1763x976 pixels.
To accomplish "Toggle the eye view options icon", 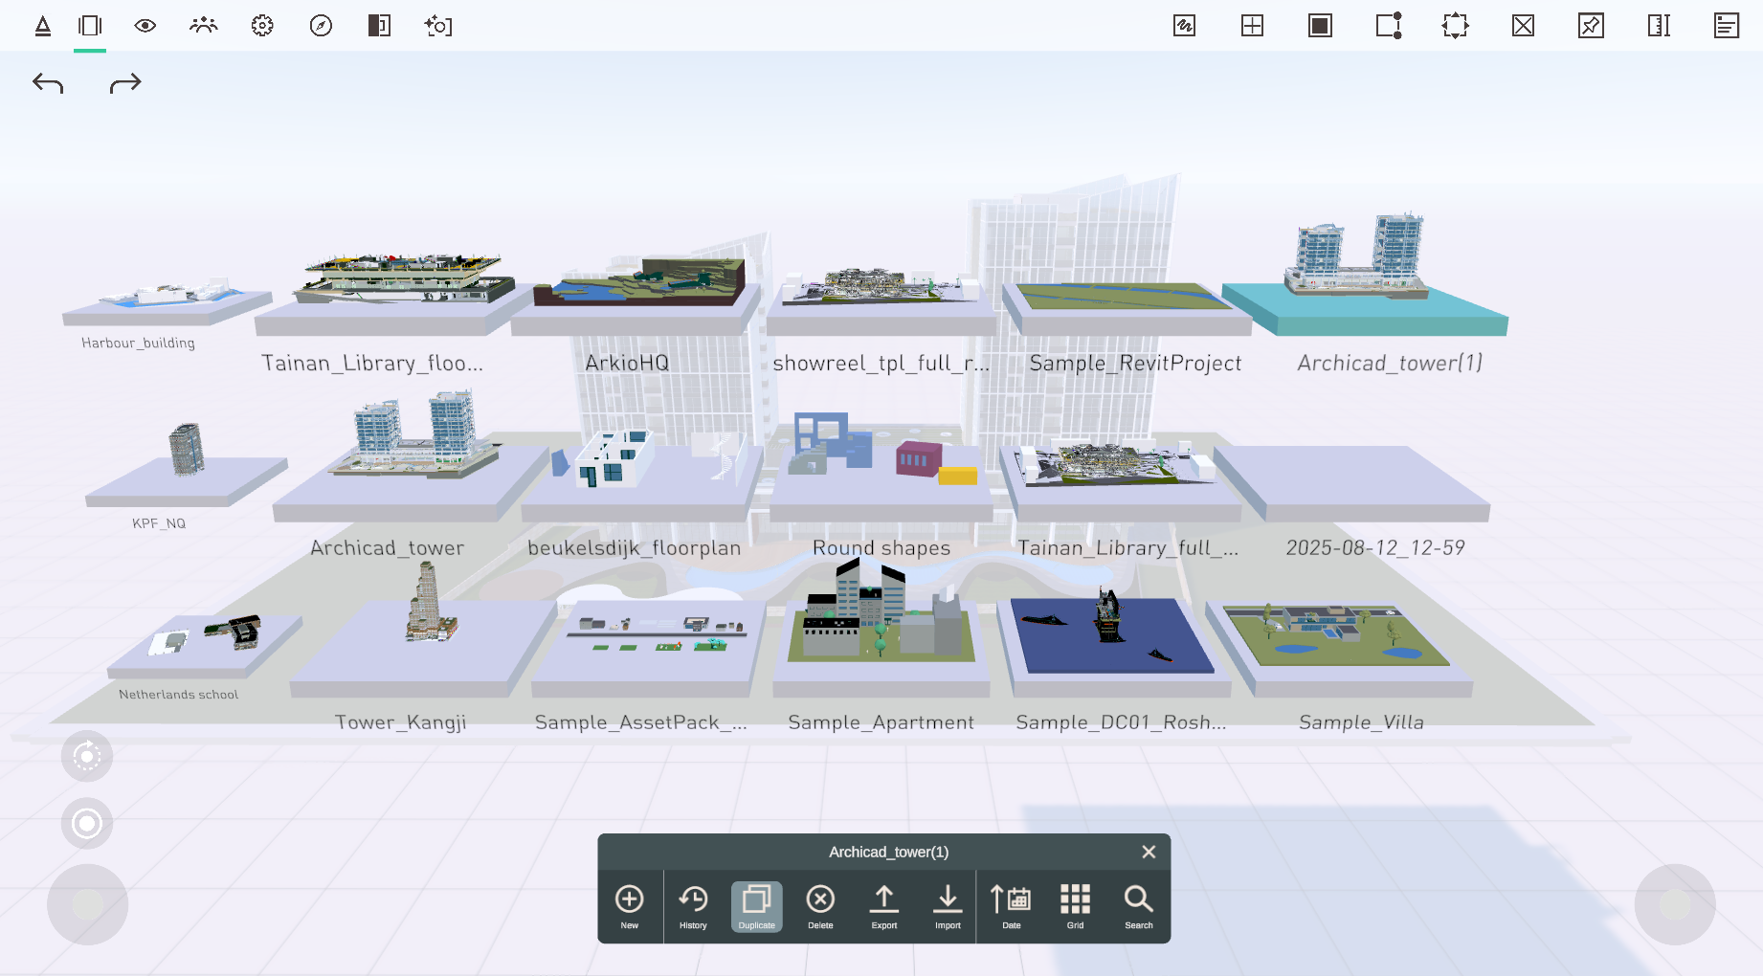I will (x=145, y=26).
